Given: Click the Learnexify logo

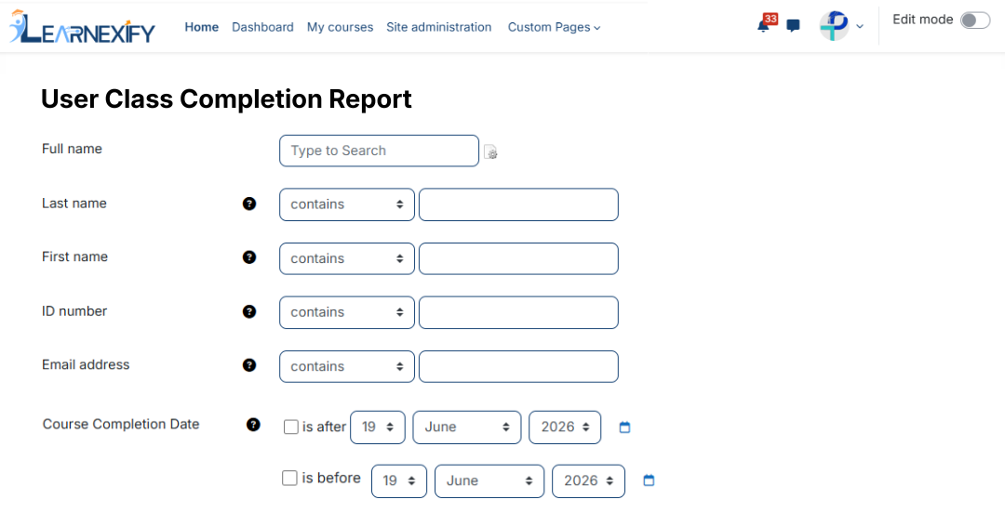Looking at the screenshot, I should click(x=82, y=27).
